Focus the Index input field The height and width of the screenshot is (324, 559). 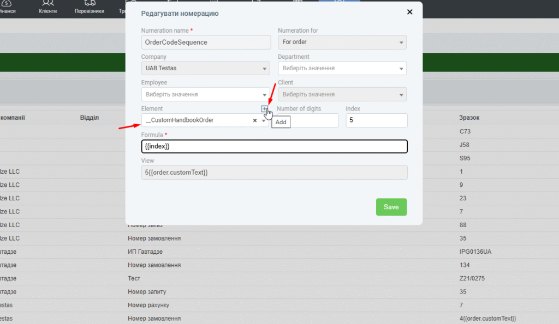[x=376, y=120]
